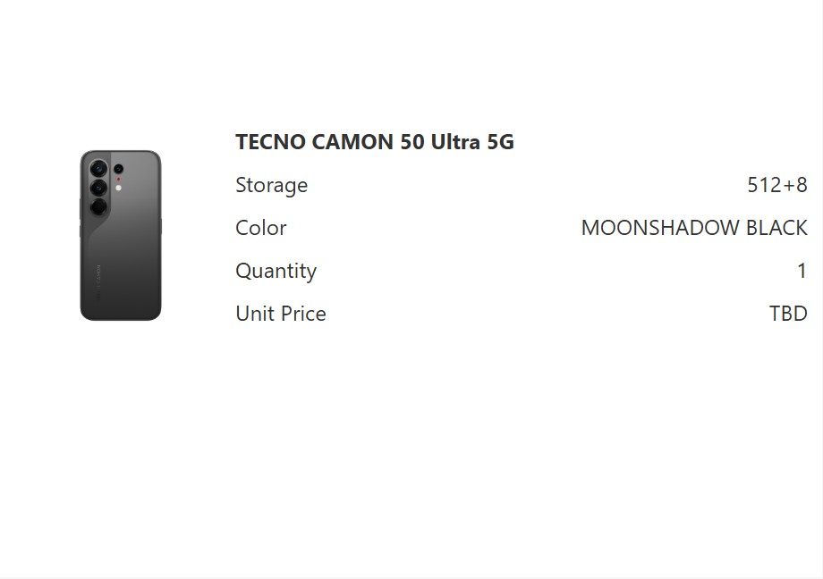823x579 pixels.
Task: Click the small fourth camera beside top lens
Action: pyautogui.click(x=118, y=169)
